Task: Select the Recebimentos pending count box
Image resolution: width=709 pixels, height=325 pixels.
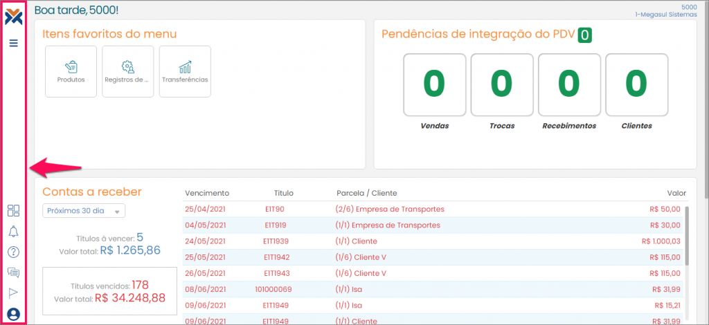Action: coord(568,84)
